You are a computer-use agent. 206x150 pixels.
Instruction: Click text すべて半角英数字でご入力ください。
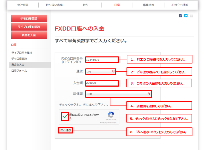(x=91, y=41)
